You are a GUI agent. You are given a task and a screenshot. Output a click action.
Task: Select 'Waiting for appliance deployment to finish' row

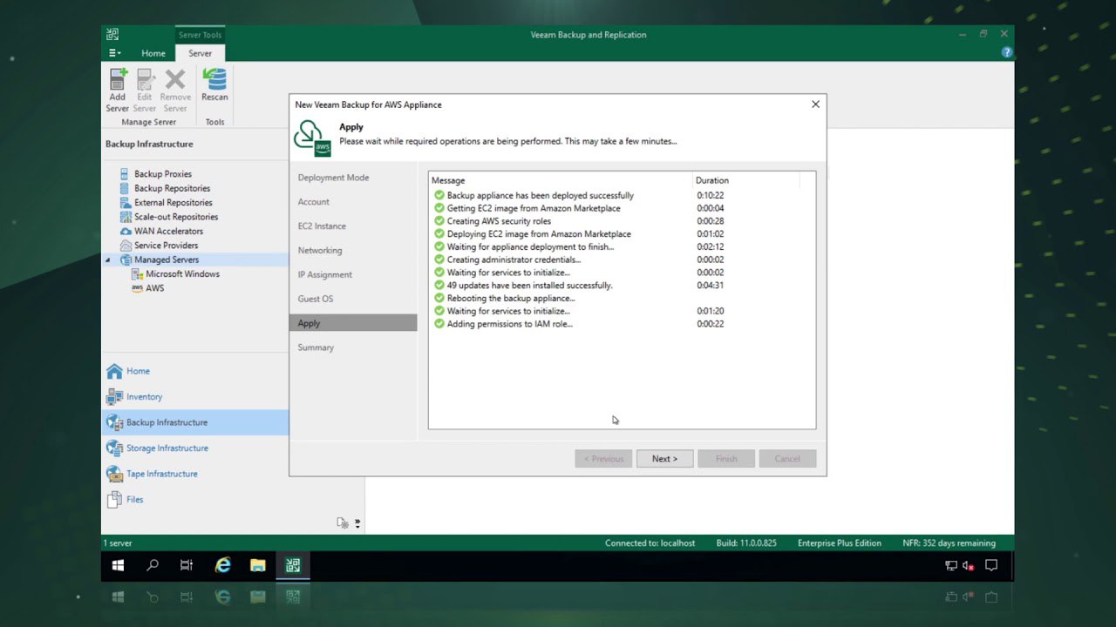pos(622,246)
